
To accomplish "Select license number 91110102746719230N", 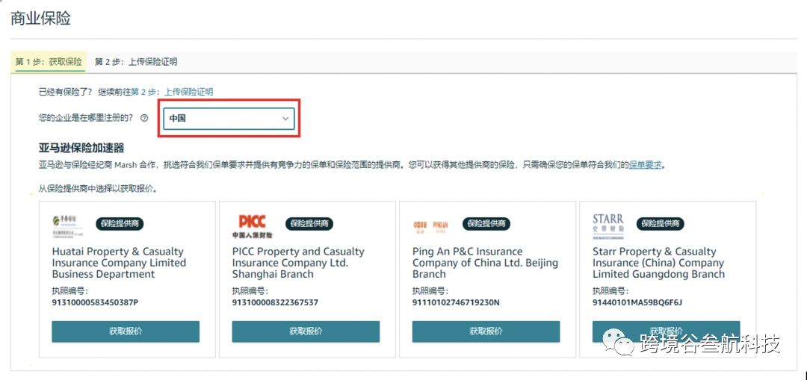I will (456, 302).
